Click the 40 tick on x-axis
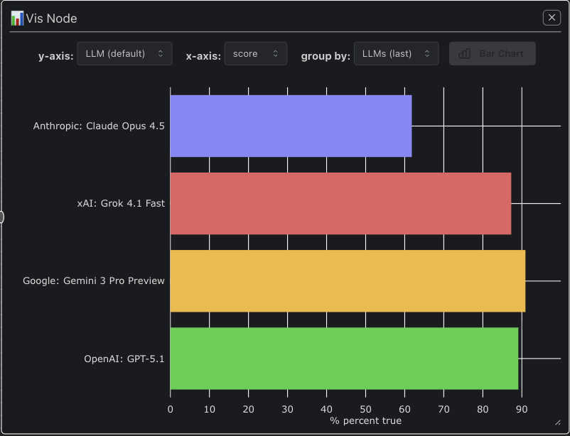 326,410
